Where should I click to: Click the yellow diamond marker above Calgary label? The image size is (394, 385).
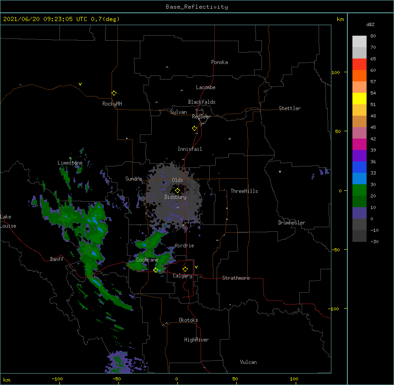186,269
